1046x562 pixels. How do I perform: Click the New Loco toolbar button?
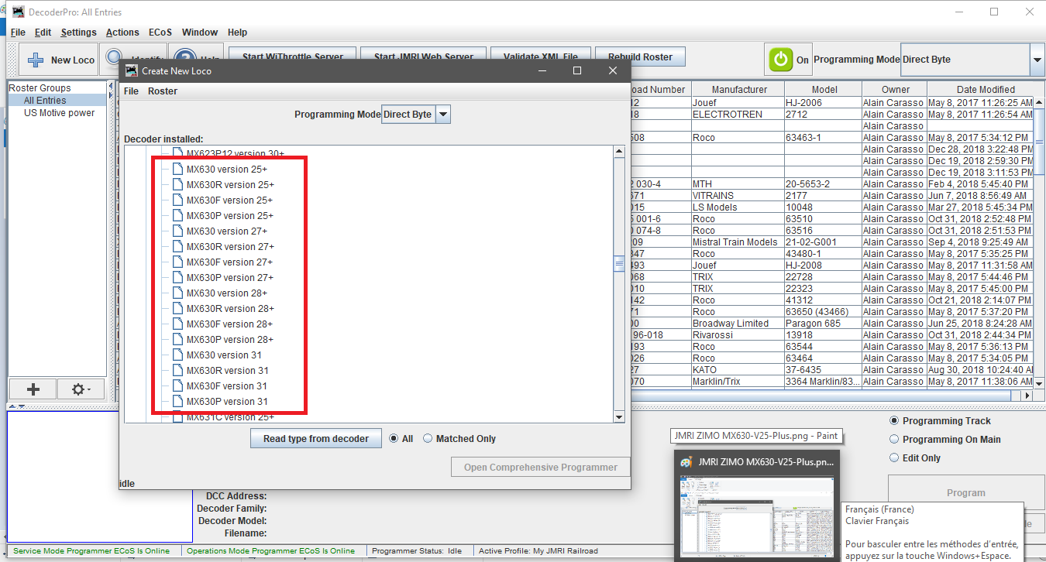pyautogui.click(x=60, y=60)
